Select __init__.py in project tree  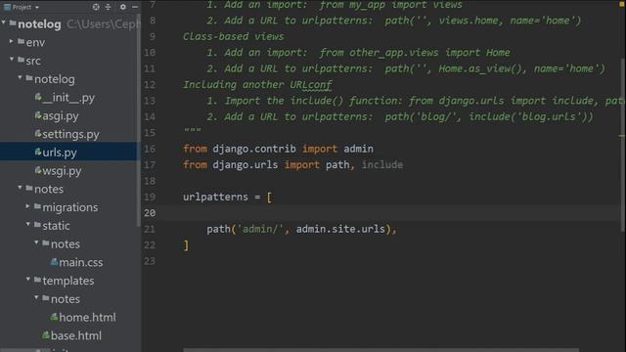click(x=68, y=98)
